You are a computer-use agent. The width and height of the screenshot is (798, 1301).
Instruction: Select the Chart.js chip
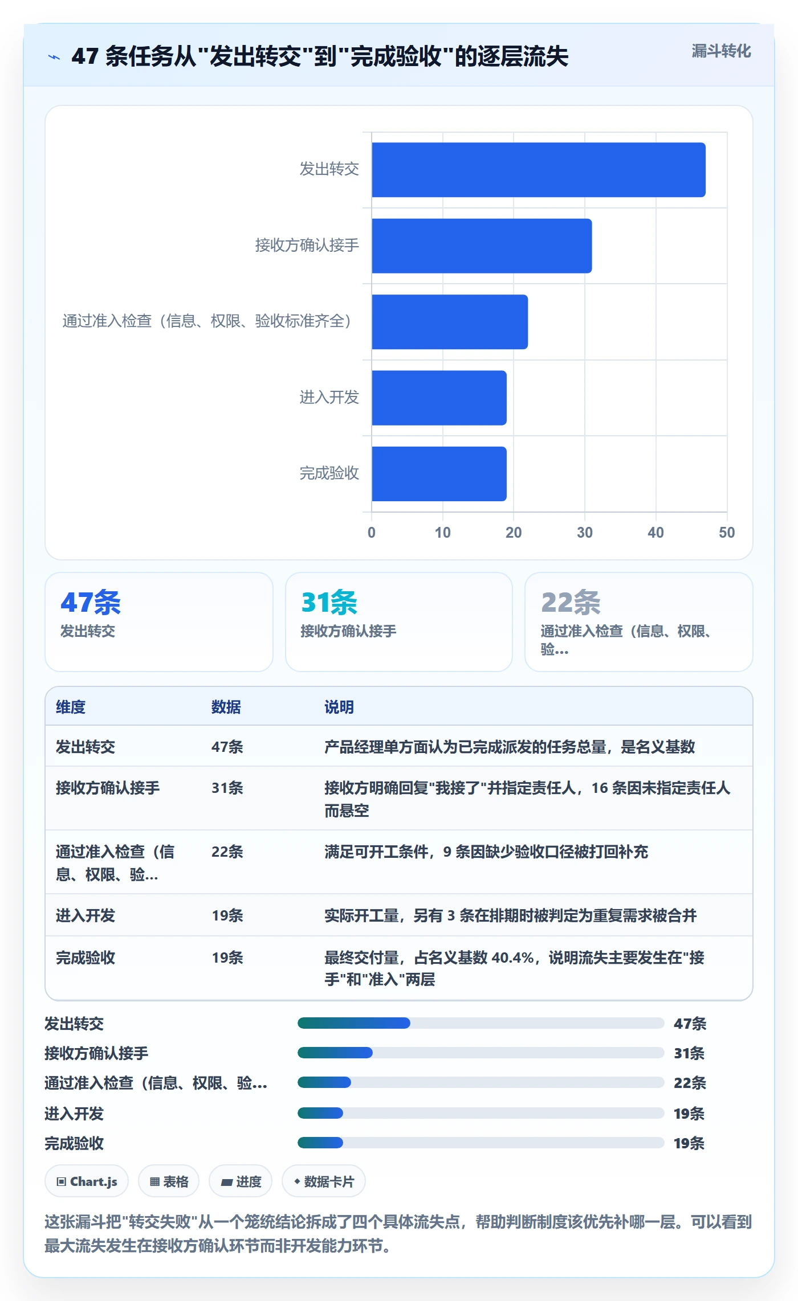click(x=87, y=1181)
